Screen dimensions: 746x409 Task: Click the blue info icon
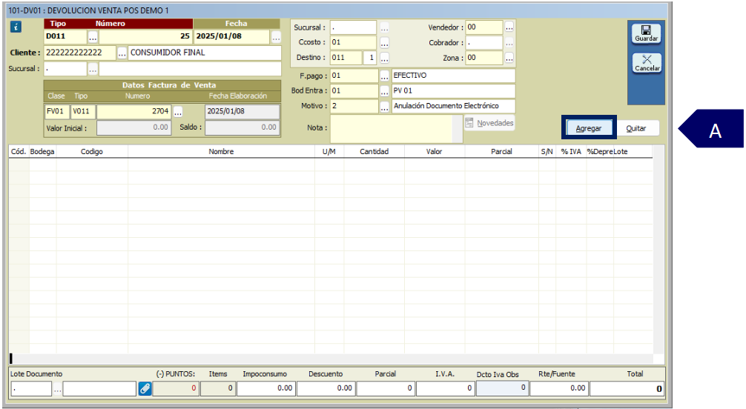(x=16, y=27)
